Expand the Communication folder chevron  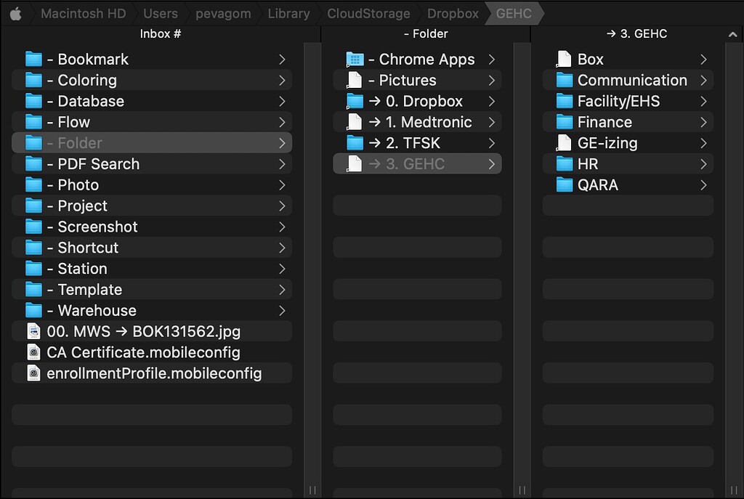click(x=703, y=80)
